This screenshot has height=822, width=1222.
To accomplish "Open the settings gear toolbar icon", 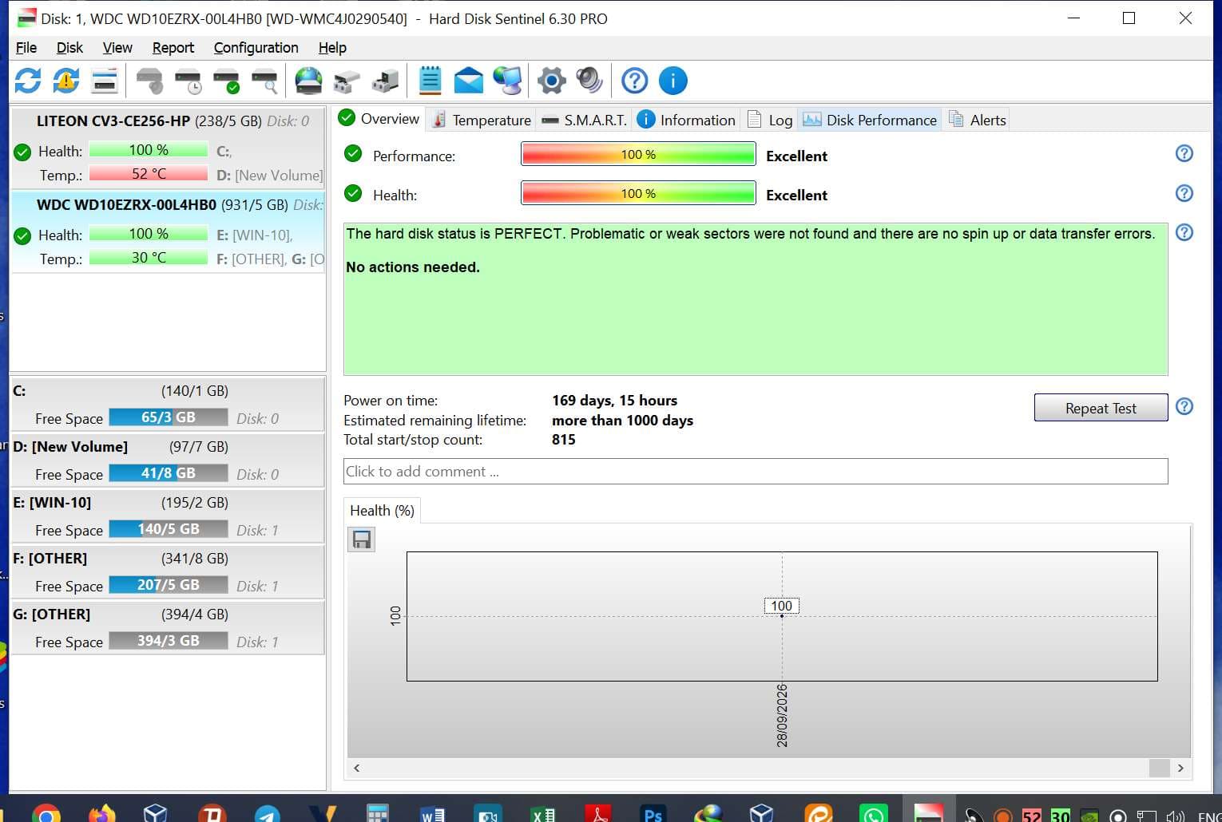I will pos(551,81).
